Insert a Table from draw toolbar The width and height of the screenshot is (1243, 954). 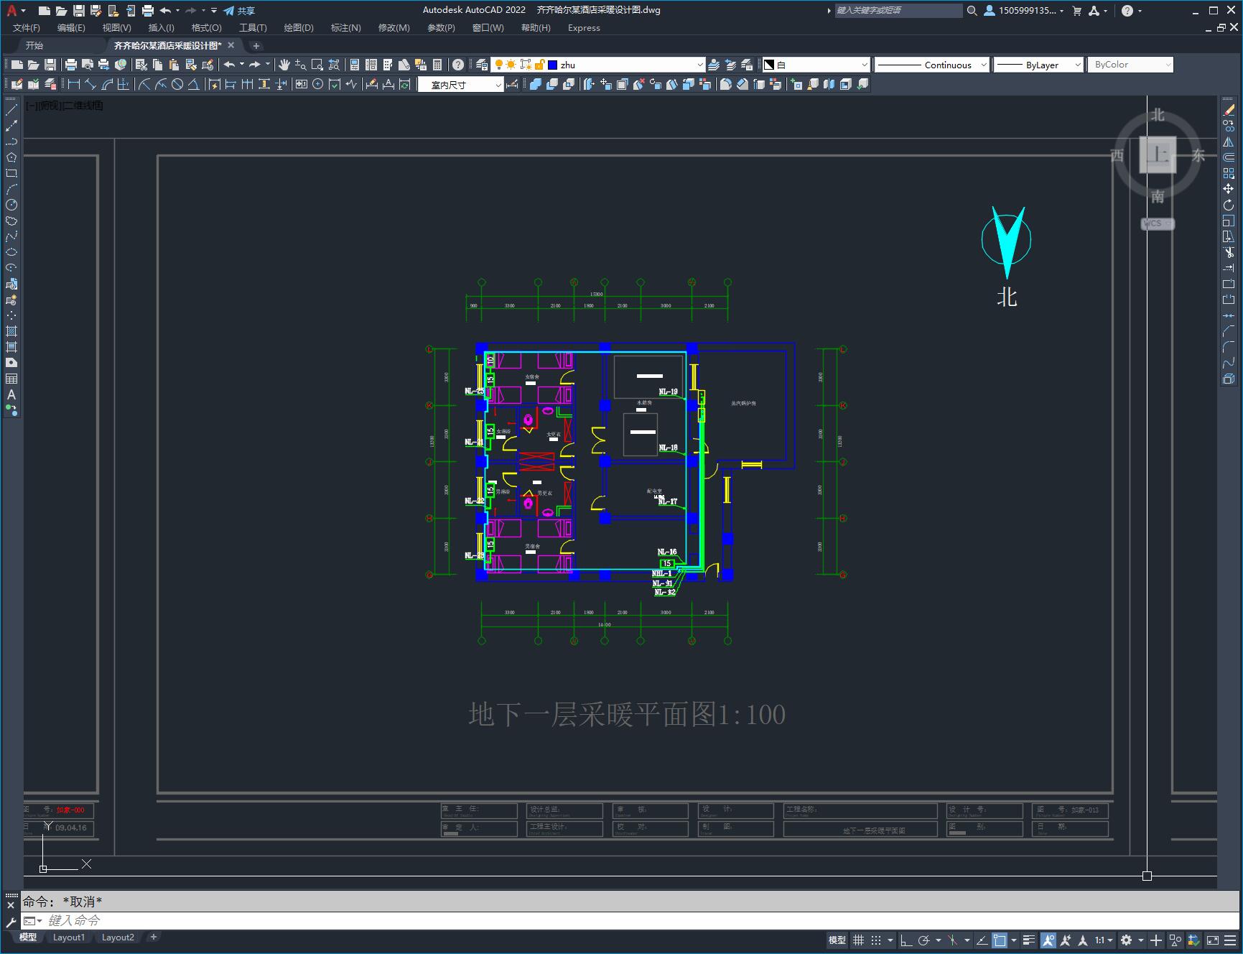click(11, 379)
